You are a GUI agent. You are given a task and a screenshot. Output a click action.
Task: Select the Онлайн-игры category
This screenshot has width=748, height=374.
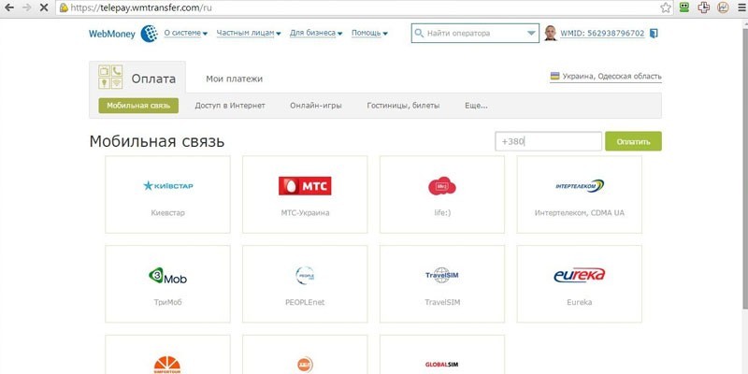[316, 106]
